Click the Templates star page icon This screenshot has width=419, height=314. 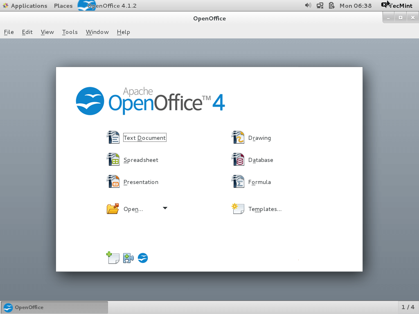(238, 209)
